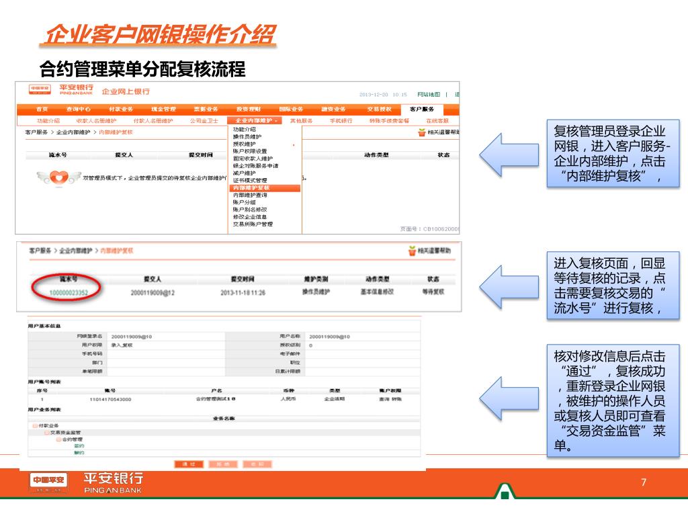Viewport: 688px width, 516px height.
Task: Click the 手机号码 input field
Action: coord(166,353)
